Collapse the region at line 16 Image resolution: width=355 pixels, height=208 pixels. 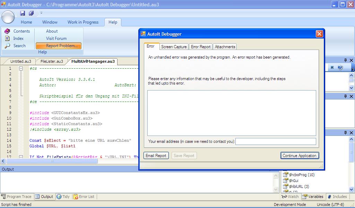[x=21, y=157]
